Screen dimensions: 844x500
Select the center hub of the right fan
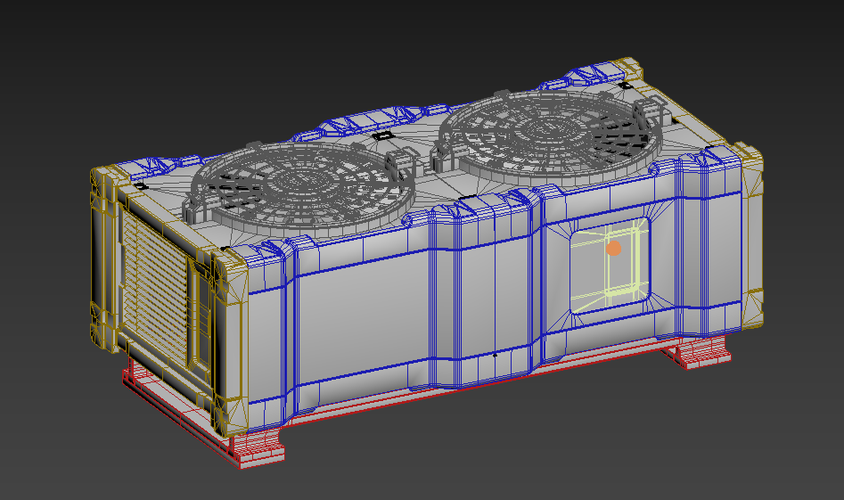point(545,128)
